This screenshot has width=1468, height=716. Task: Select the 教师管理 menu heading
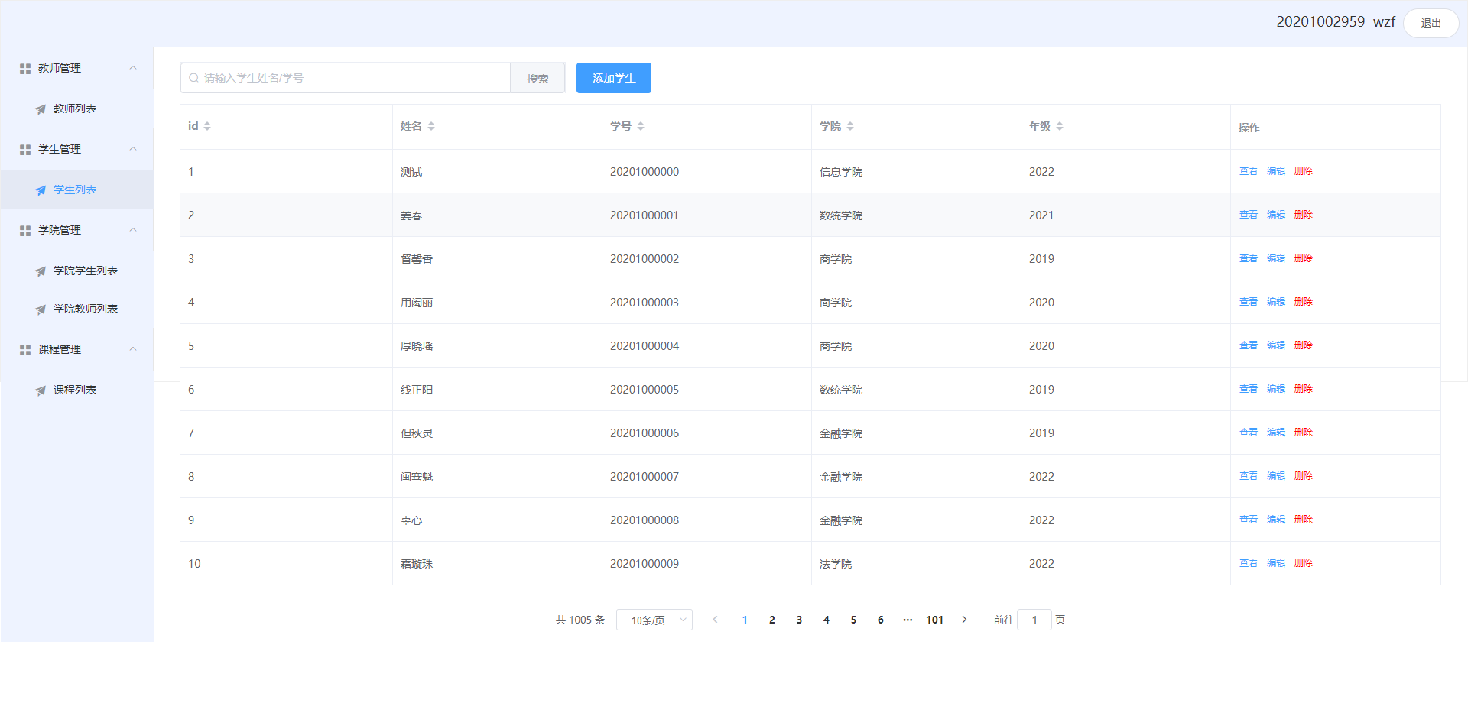[76, 68]
